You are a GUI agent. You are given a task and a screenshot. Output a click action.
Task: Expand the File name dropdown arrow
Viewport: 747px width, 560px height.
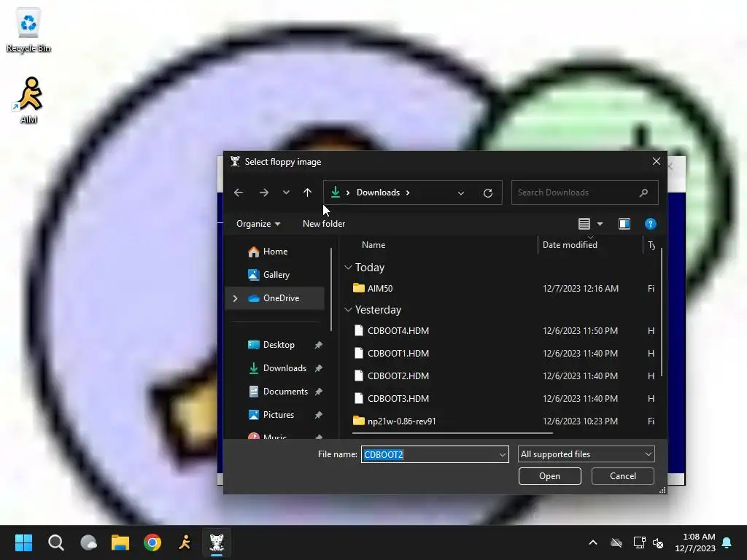502,454
